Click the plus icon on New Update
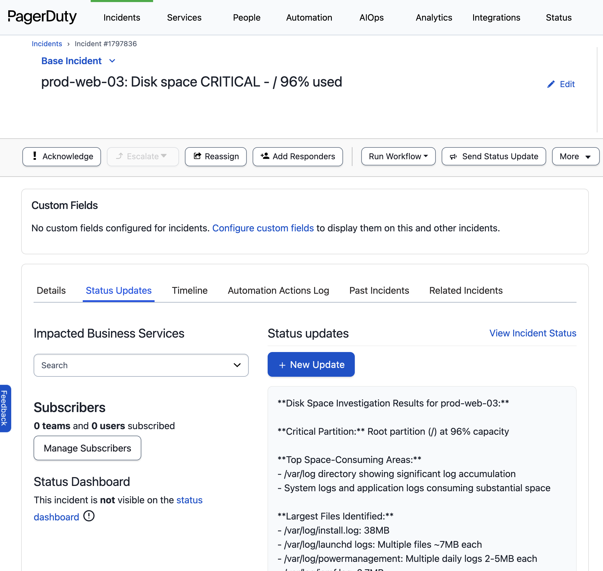 (x=282, y=365)
